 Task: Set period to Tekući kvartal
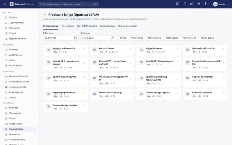click(189, 38)
